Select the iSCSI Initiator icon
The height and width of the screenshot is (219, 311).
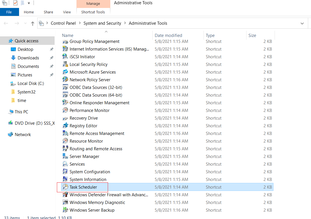65,57
